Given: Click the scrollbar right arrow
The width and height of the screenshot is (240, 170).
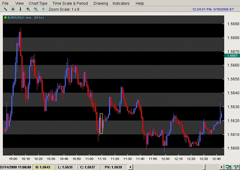Looking at the screenshot, I should click(x=221, y=167).
